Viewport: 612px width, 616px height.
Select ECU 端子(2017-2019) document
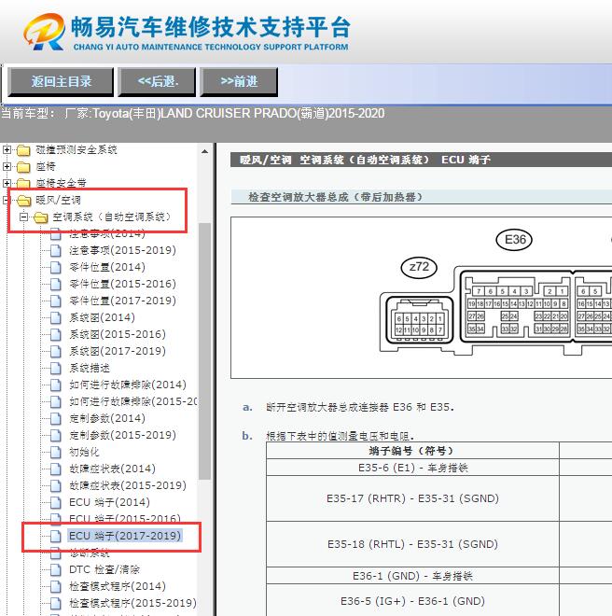click(125, 536)
